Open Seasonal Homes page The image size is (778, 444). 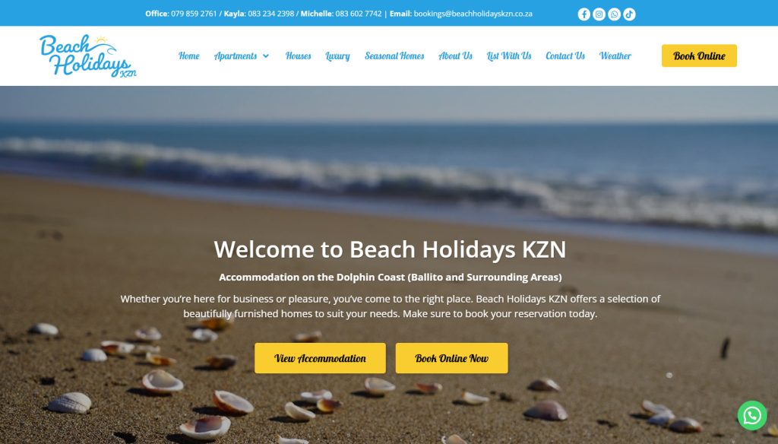coord(394,56)
